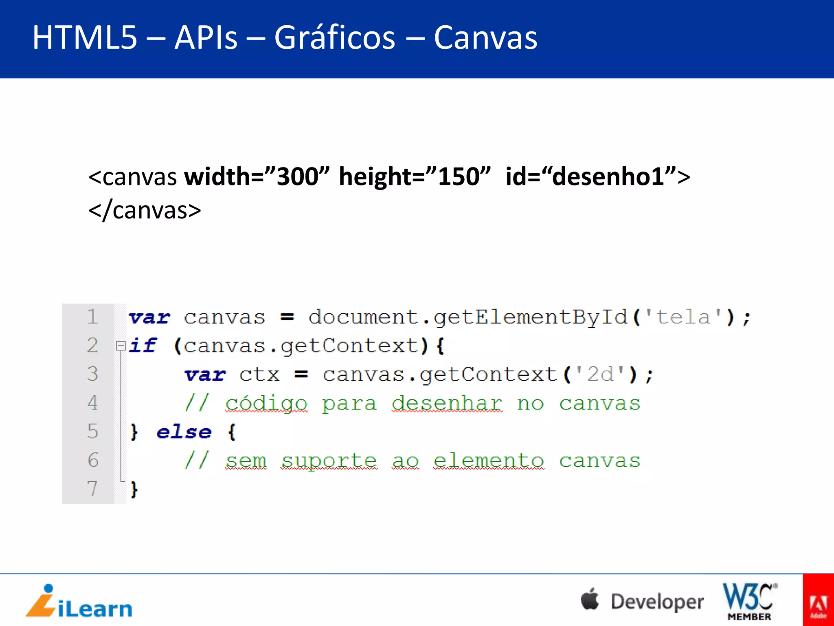Click line number 7 in the gutter

tap(92, 488)
